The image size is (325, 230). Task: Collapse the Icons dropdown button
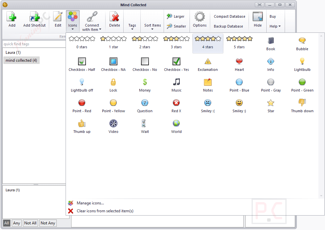pyautogui.click(x=72, y=21)
